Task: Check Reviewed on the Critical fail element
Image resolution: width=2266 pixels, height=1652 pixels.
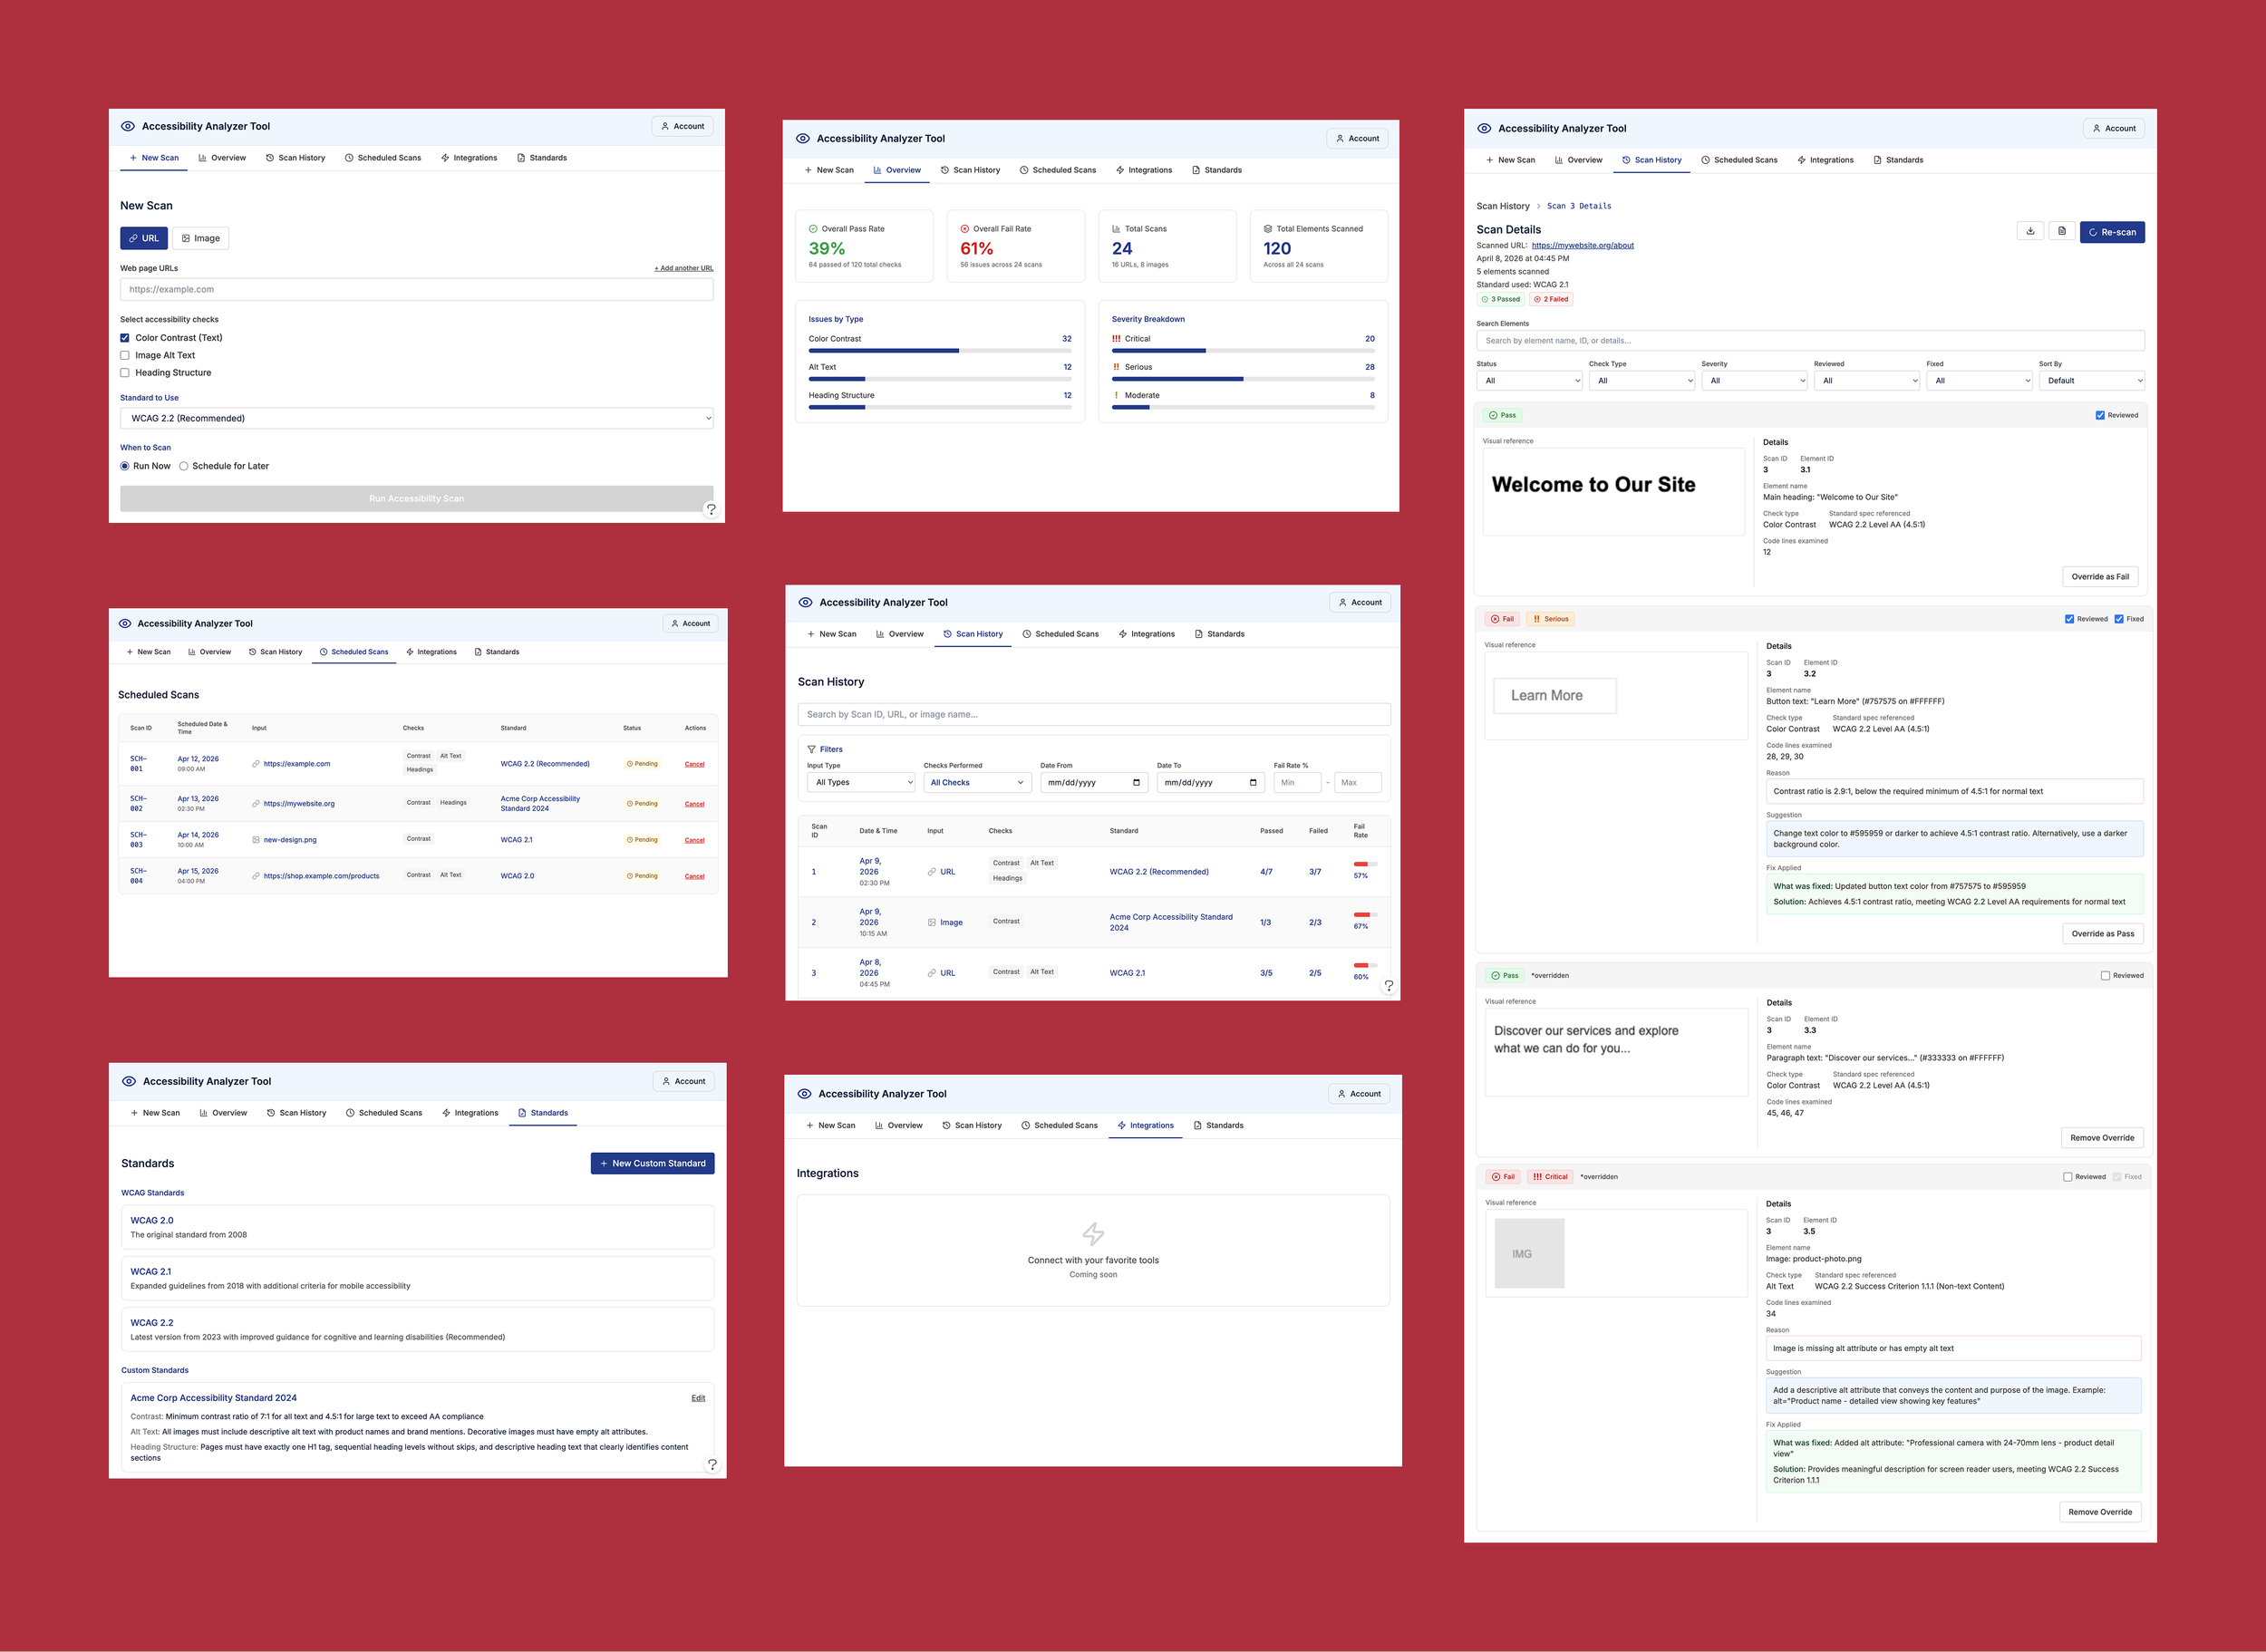Action: coord(2067,1177)
